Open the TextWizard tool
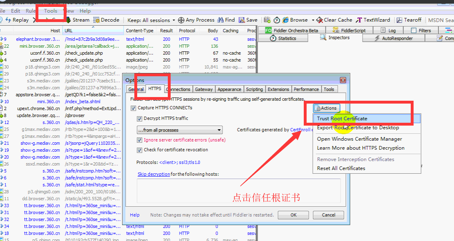Image resolution: width=454 pixels, height=241 pixels. [373, 20]
